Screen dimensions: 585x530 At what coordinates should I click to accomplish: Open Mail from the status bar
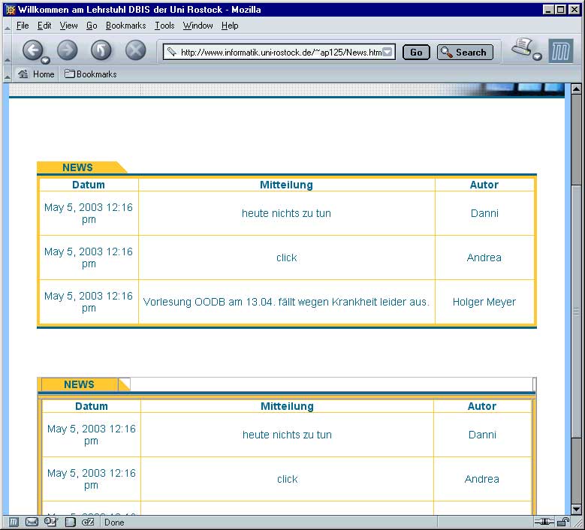click(32, 522)
